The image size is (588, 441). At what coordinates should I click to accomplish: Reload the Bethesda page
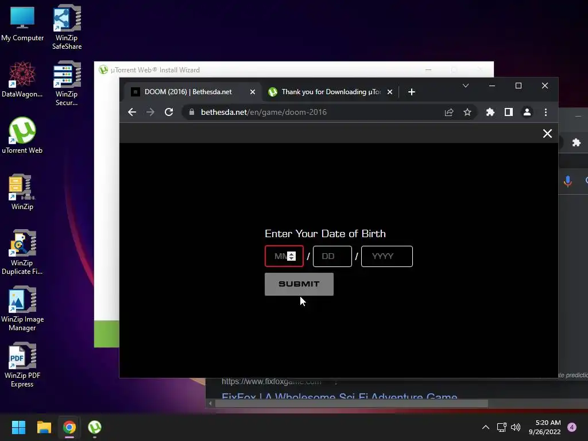169,112
